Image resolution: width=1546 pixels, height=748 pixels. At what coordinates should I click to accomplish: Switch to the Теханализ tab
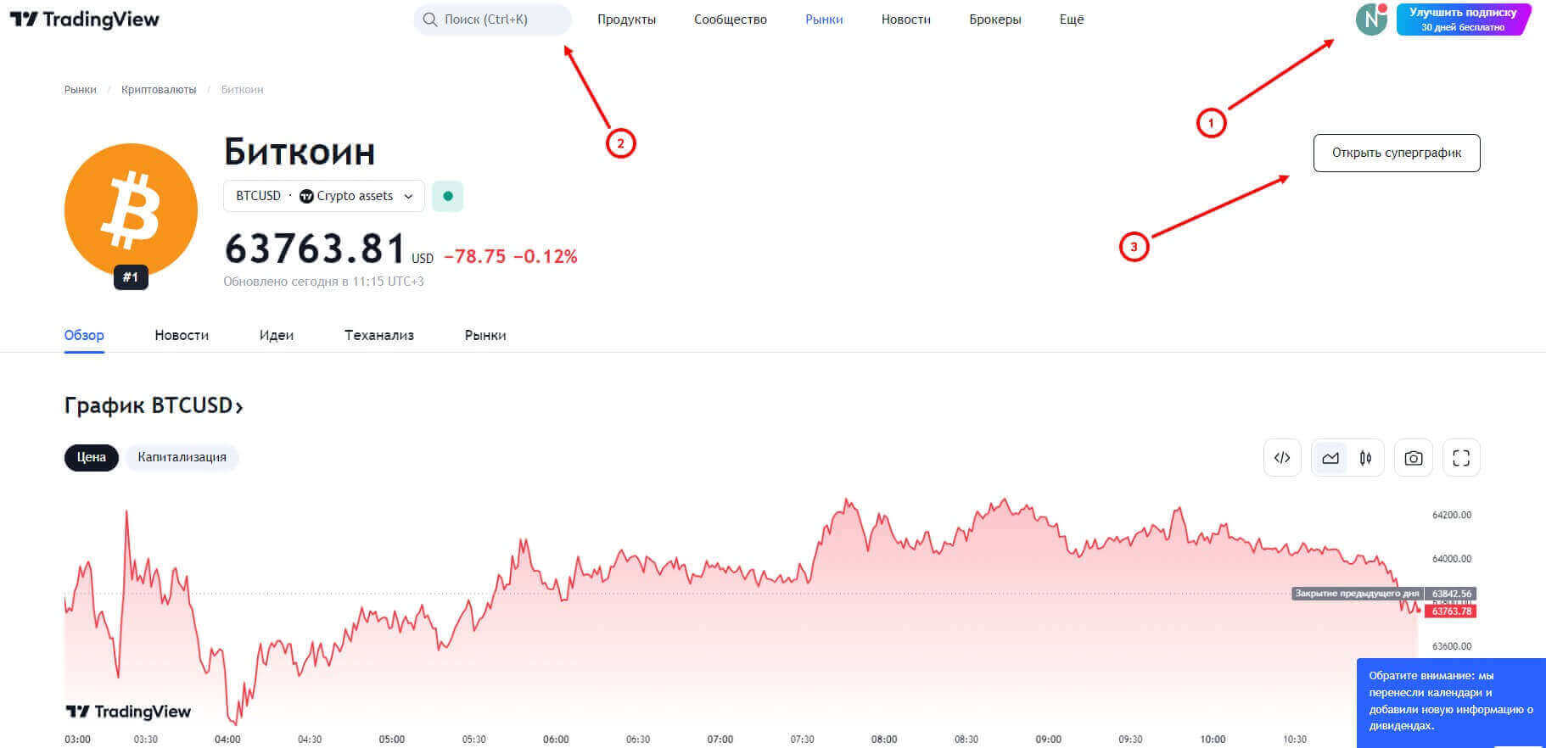coord(378,335)
